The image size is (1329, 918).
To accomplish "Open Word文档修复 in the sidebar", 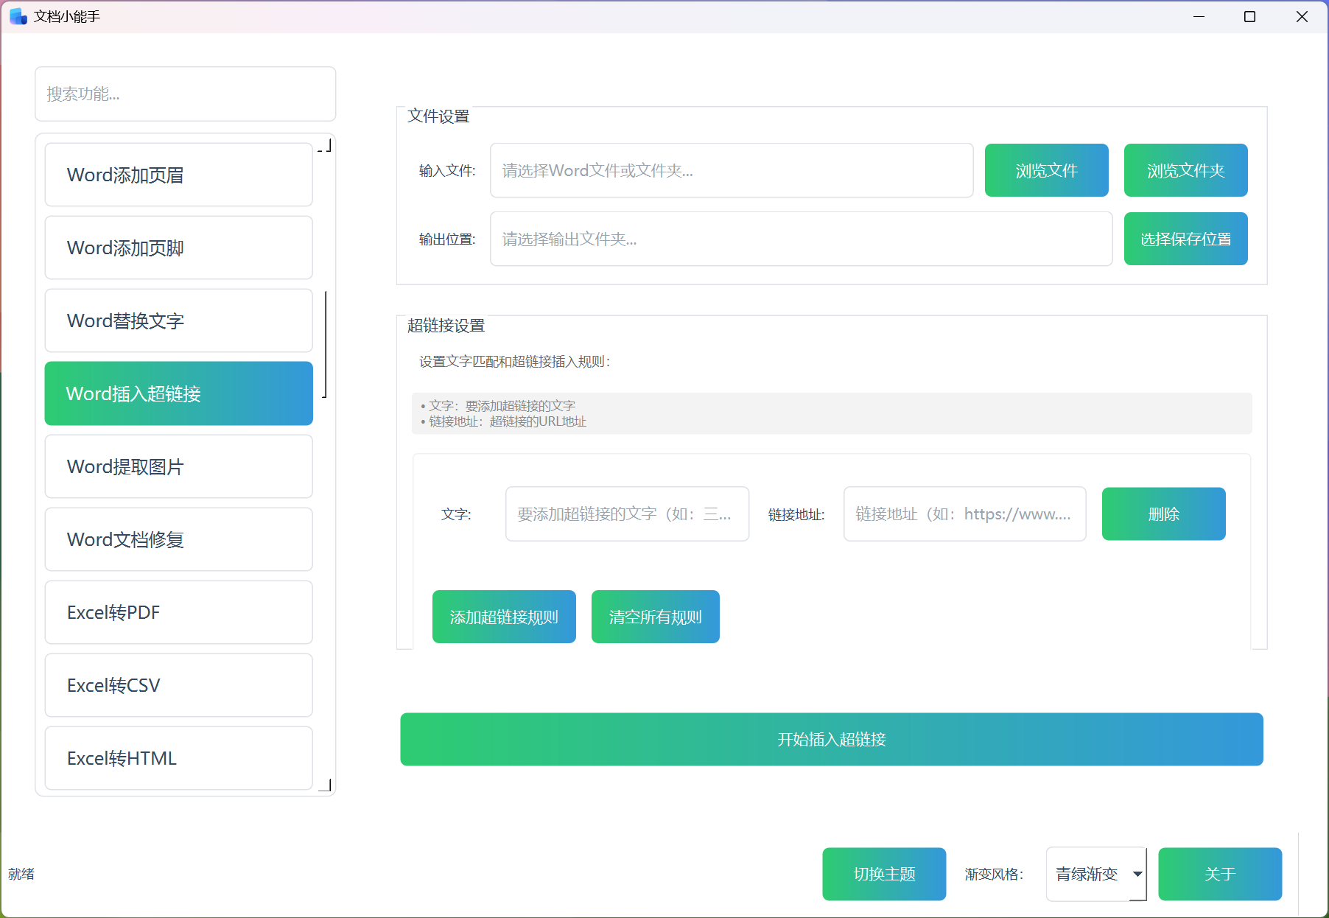I will (x=178, y=539).
